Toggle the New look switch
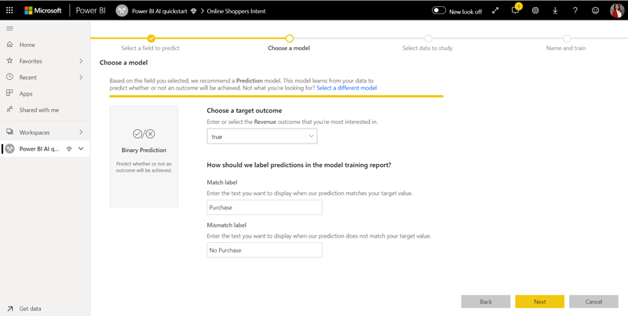The width and height of the screenshot is (628, 316). tap(439, 10)
